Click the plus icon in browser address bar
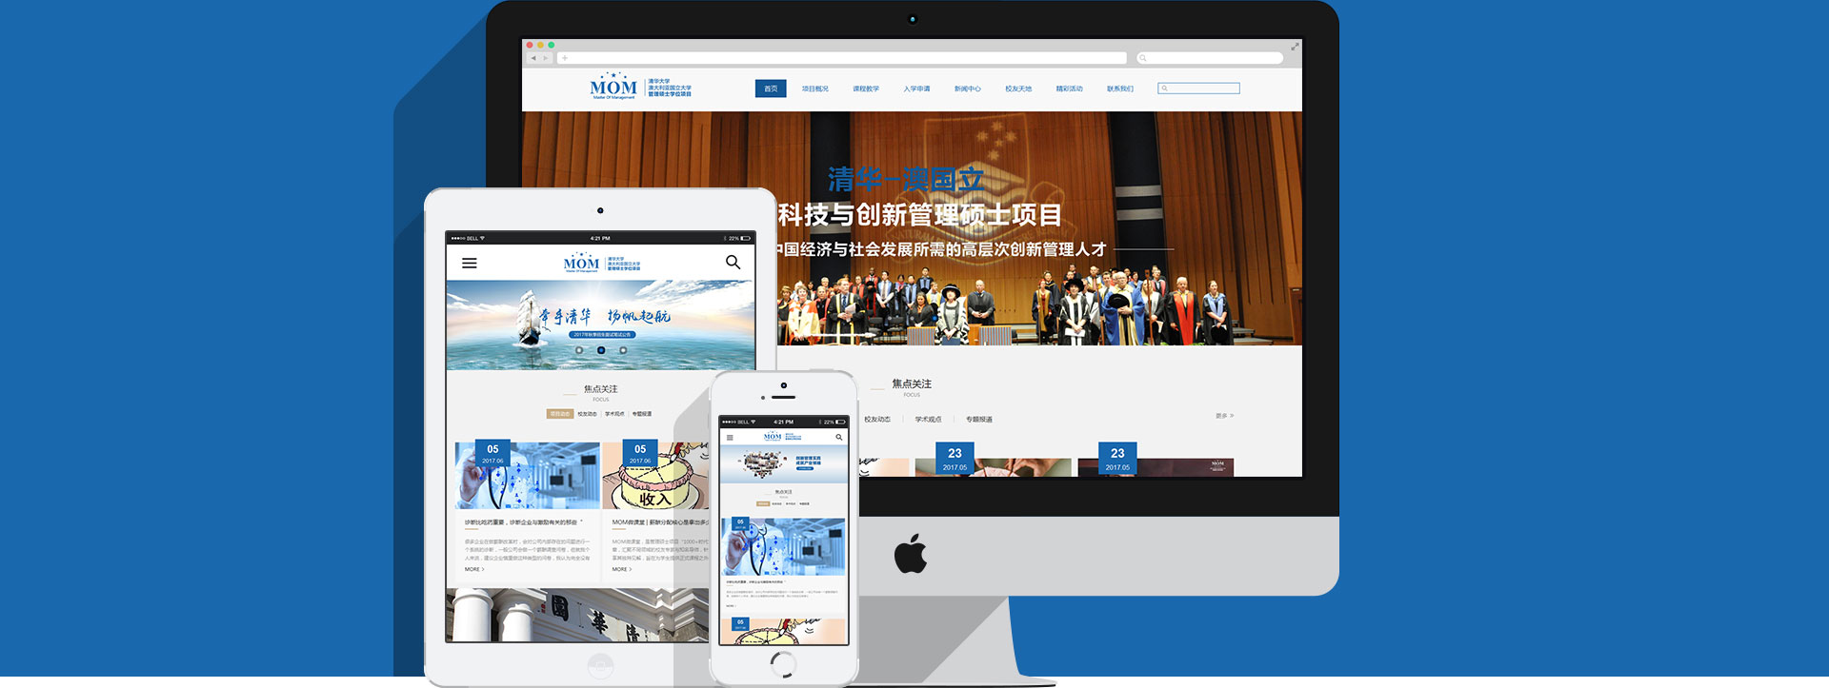 click(x=565, y=58)
